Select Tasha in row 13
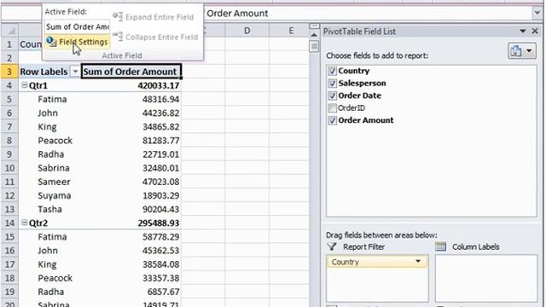 pos(49,209)
